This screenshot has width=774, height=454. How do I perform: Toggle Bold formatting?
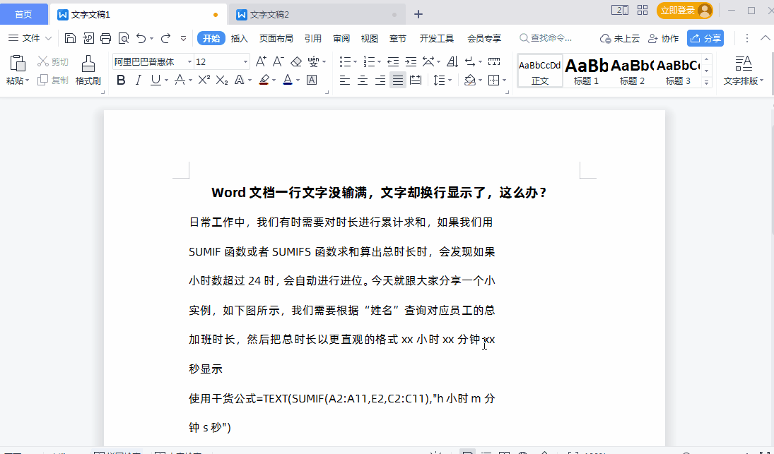pyautogui.click(x=120, y=80)
